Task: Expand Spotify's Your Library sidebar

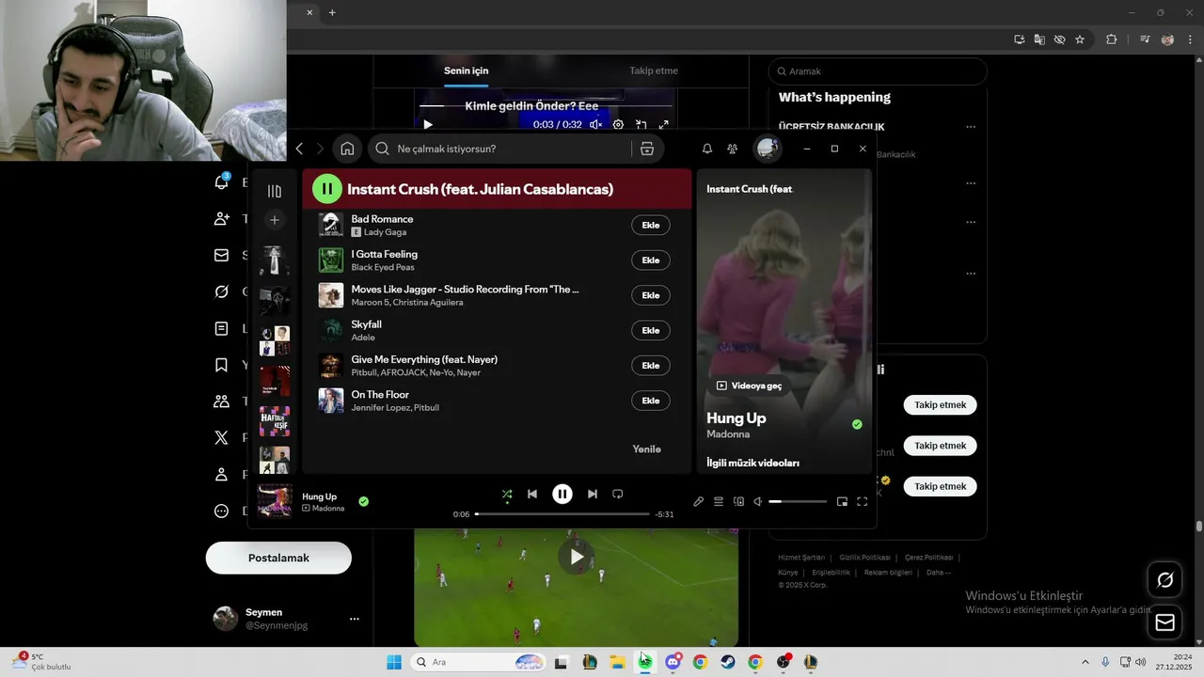Action: click(275, 191)
